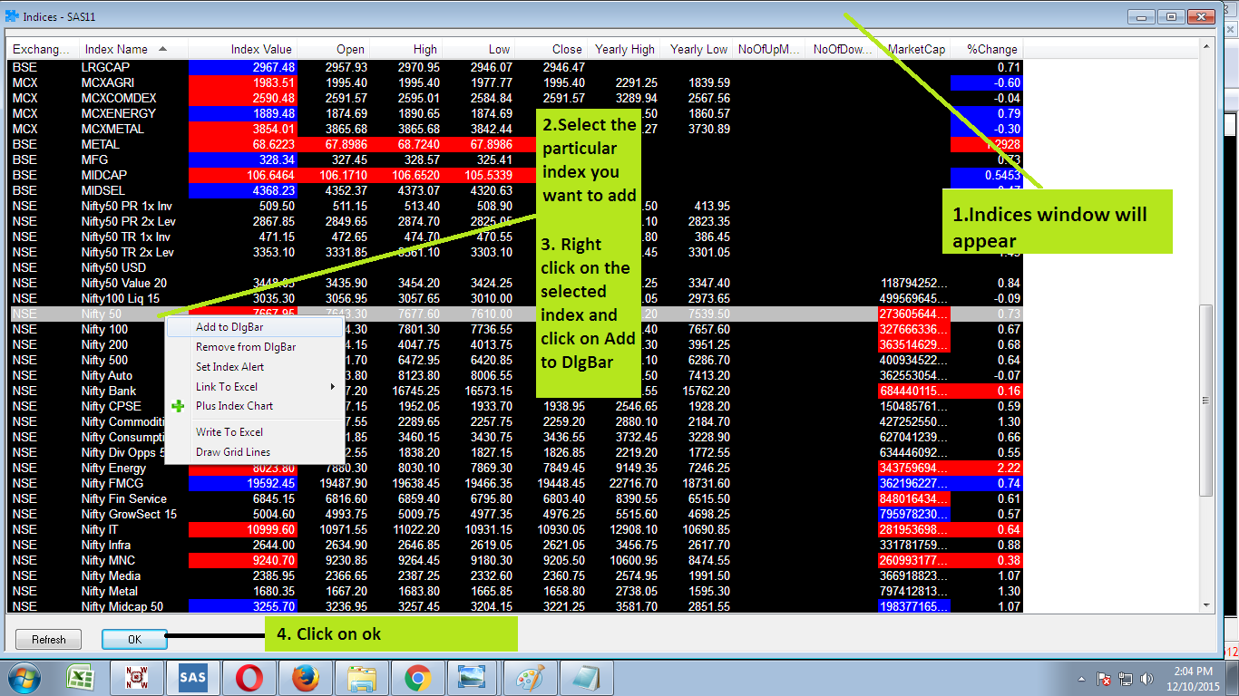This screenshot has width=1239, height=696.
Task: Select the Nifty IT row
Action: tap(515, 529)
